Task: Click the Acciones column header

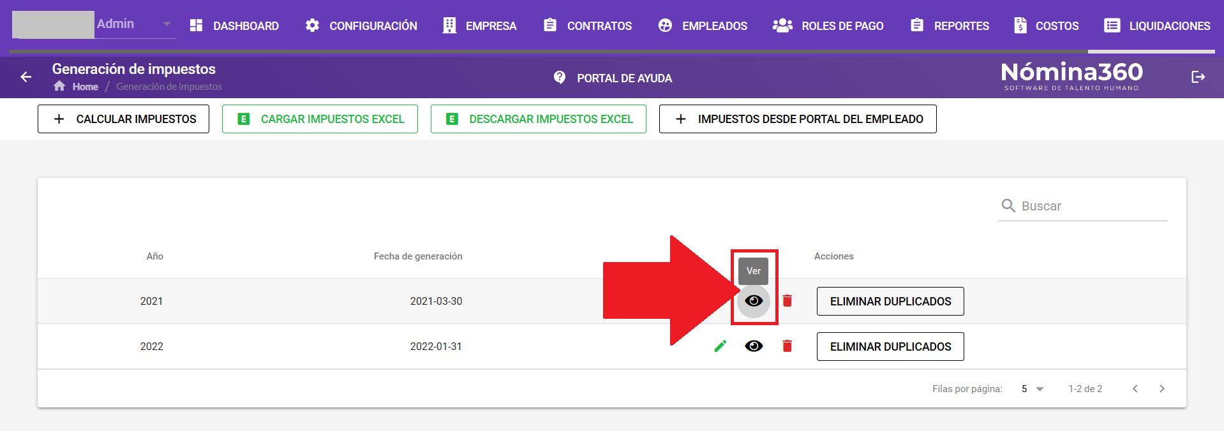Action: tap(833, 256)
